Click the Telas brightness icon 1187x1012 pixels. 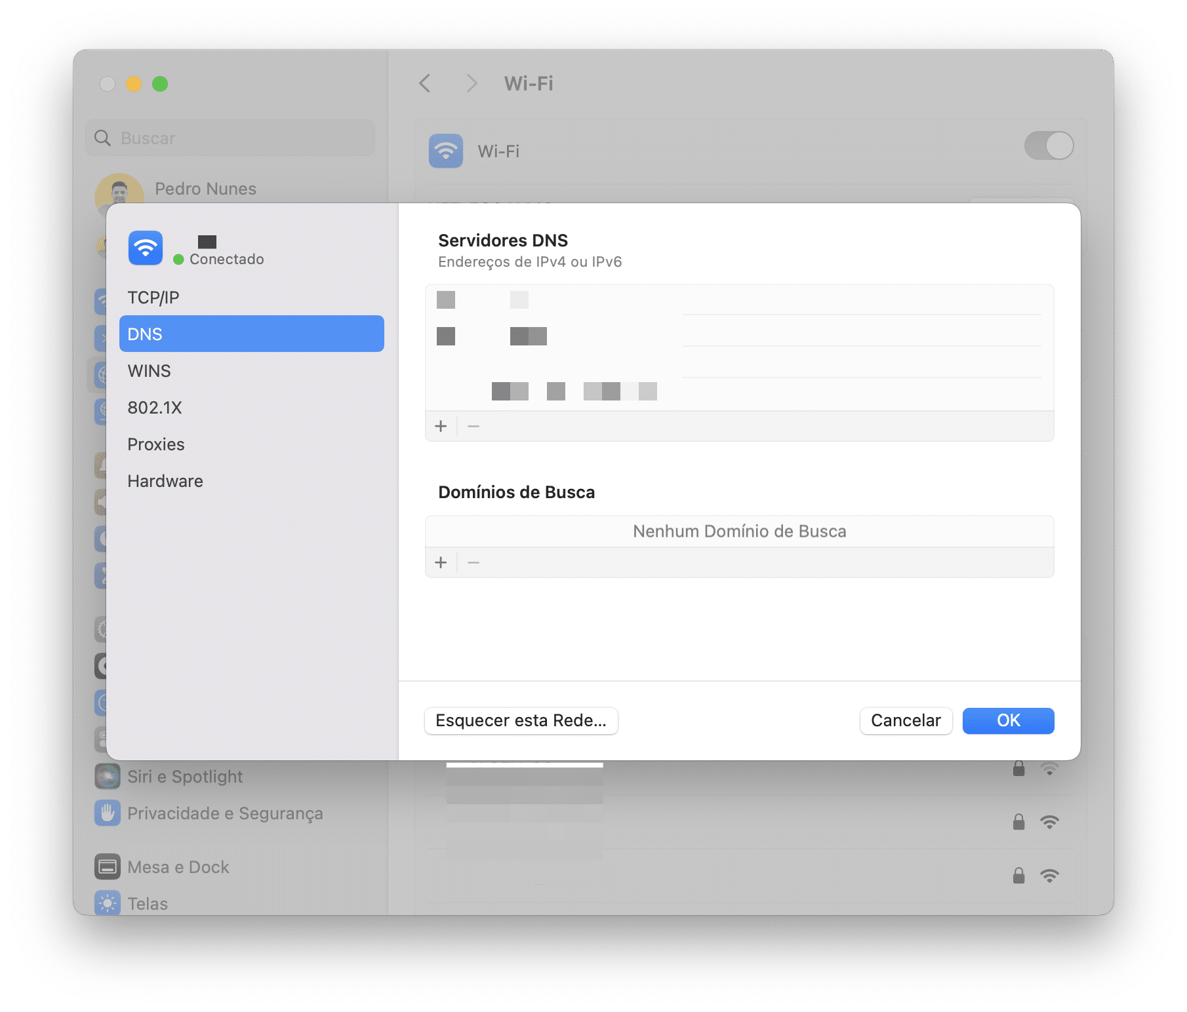click(x=108, y=903)
